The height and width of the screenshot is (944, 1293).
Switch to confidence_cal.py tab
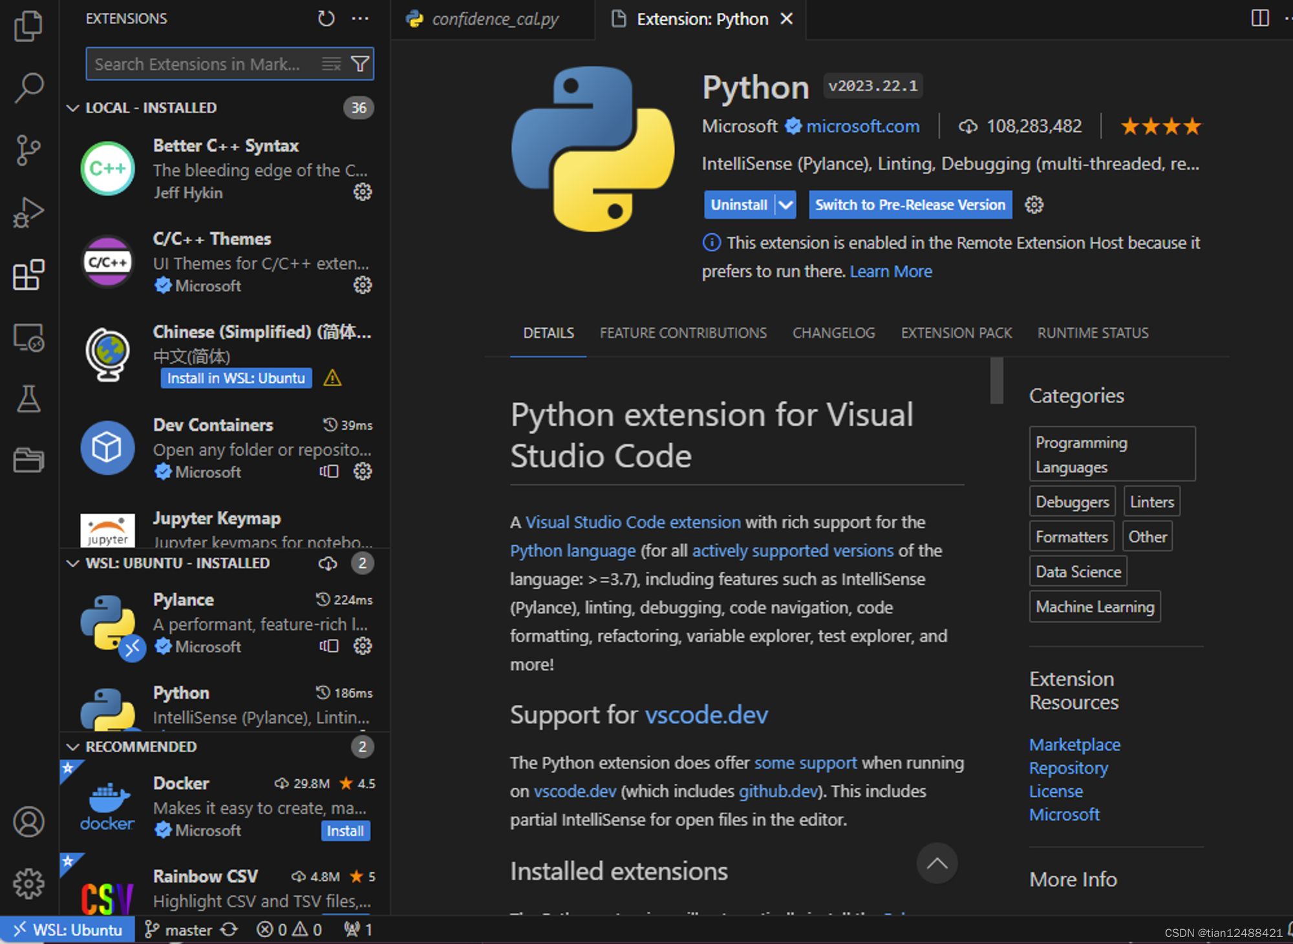tap(493, 19)
